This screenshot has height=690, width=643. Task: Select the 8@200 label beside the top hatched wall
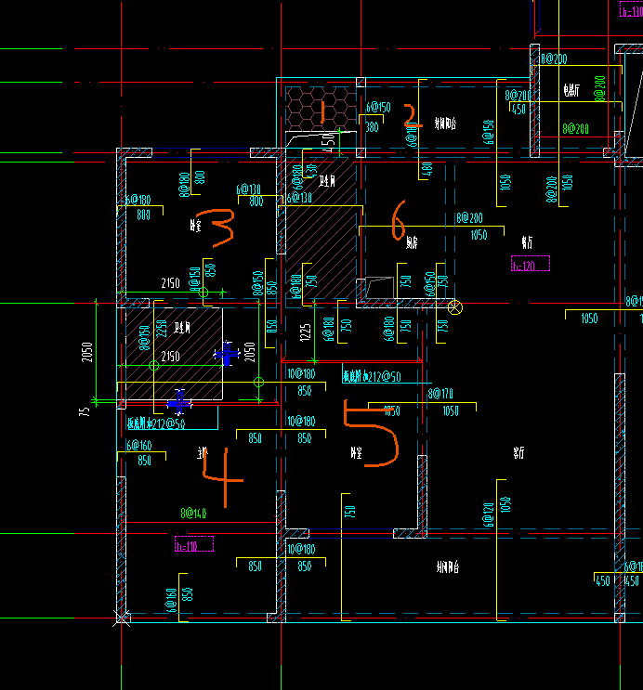tap(554, 59)
